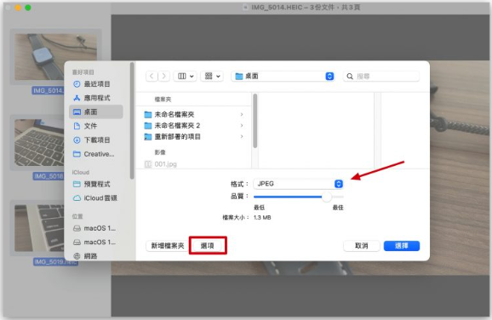Select the 重新部署的項目 folder

click(x=194, y=136)
